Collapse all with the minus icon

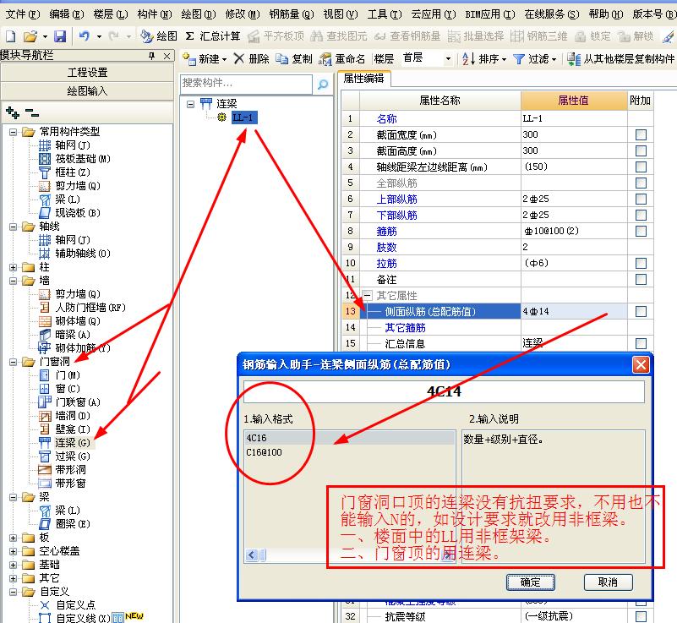tap(32, 113)
